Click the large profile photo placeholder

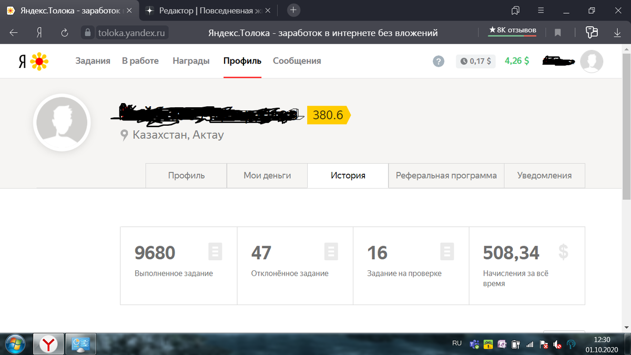(62, 123)
